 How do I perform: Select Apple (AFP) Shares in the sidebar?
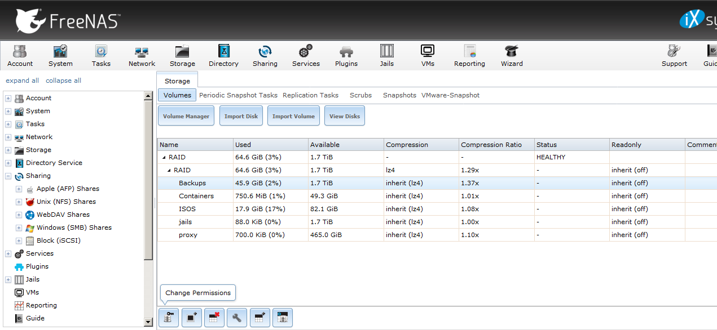(68, 189)
